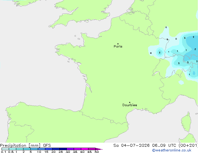This screenshot has width=198, height=153.
Task: Click the Dourbies location dot marker
Action: pos(130,102)
